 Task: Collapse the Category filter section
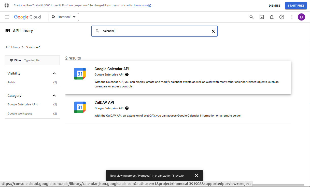point(54,96)
